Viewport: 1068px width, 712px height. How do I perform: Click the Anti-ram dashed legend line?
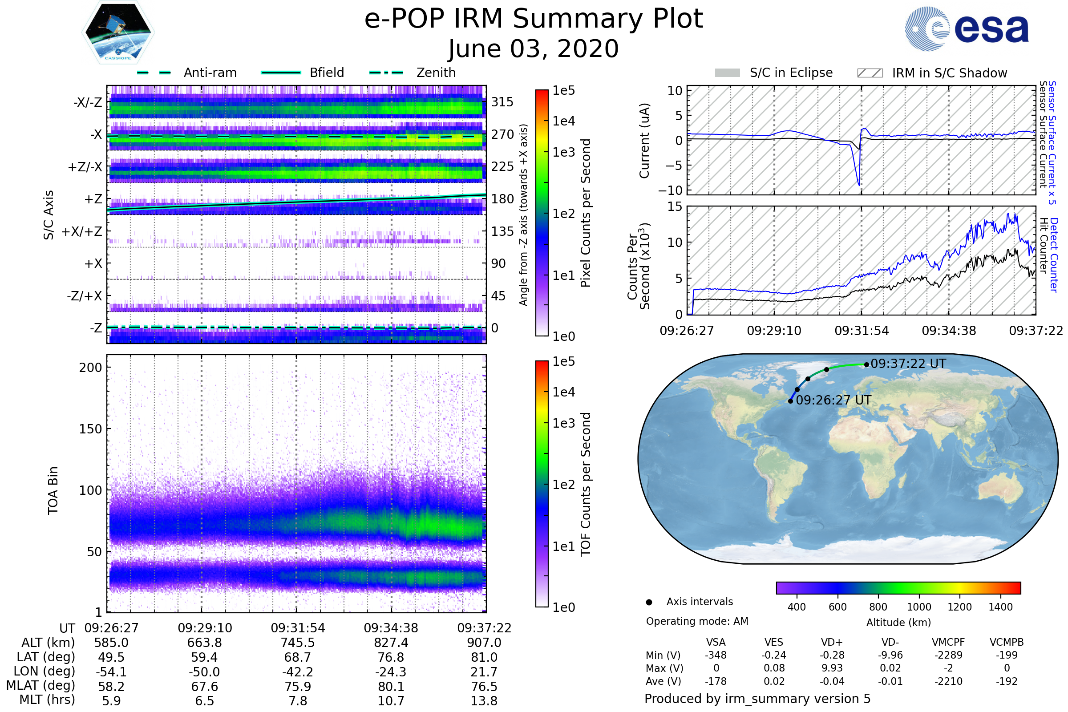(154, 73)
